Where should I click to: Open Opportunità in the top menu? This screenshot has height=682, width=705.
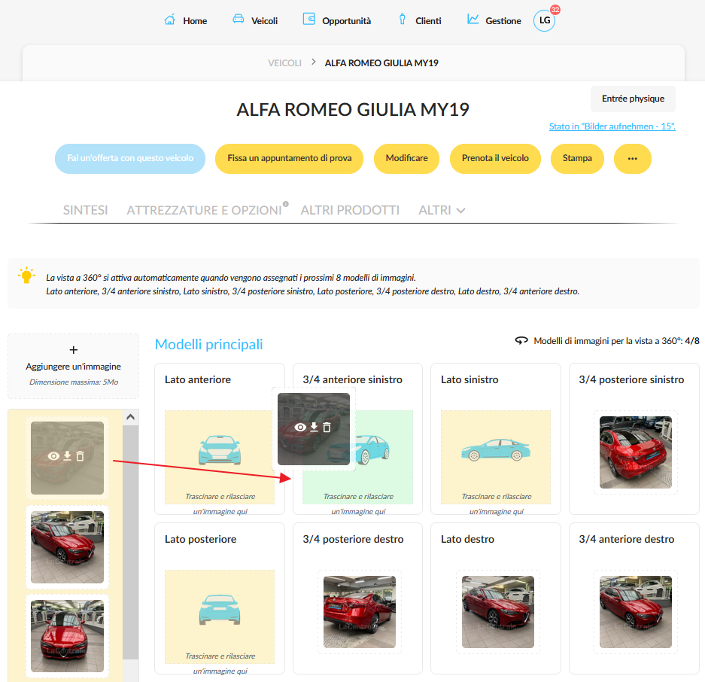(x=346, y=20)
